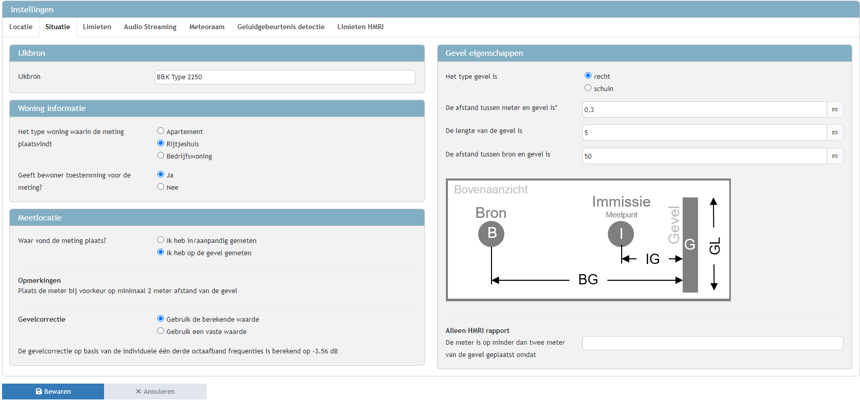Open Geluidgebeurtenis detectie tab
Image resolution: width=860 pixels, height=402 pixels.
pyautogui.click(x=281, y=27)
